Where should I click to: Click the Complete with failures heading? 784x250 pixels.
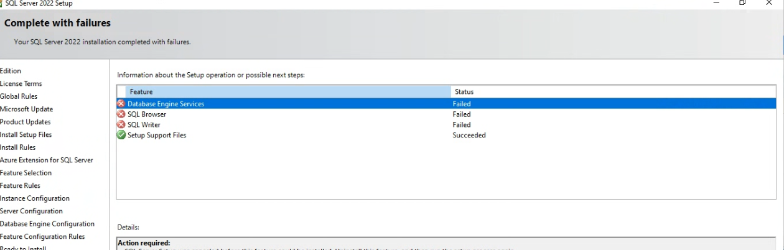coord(57,23)
